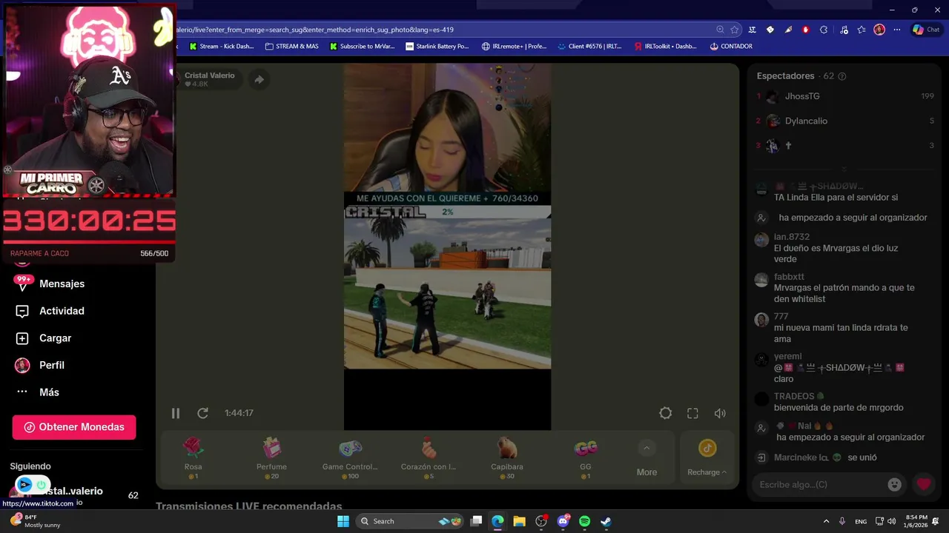This screenshot has width=949, height=533.
Task: Open File Explorer from taskbar
Action: (x=519, y=521)
